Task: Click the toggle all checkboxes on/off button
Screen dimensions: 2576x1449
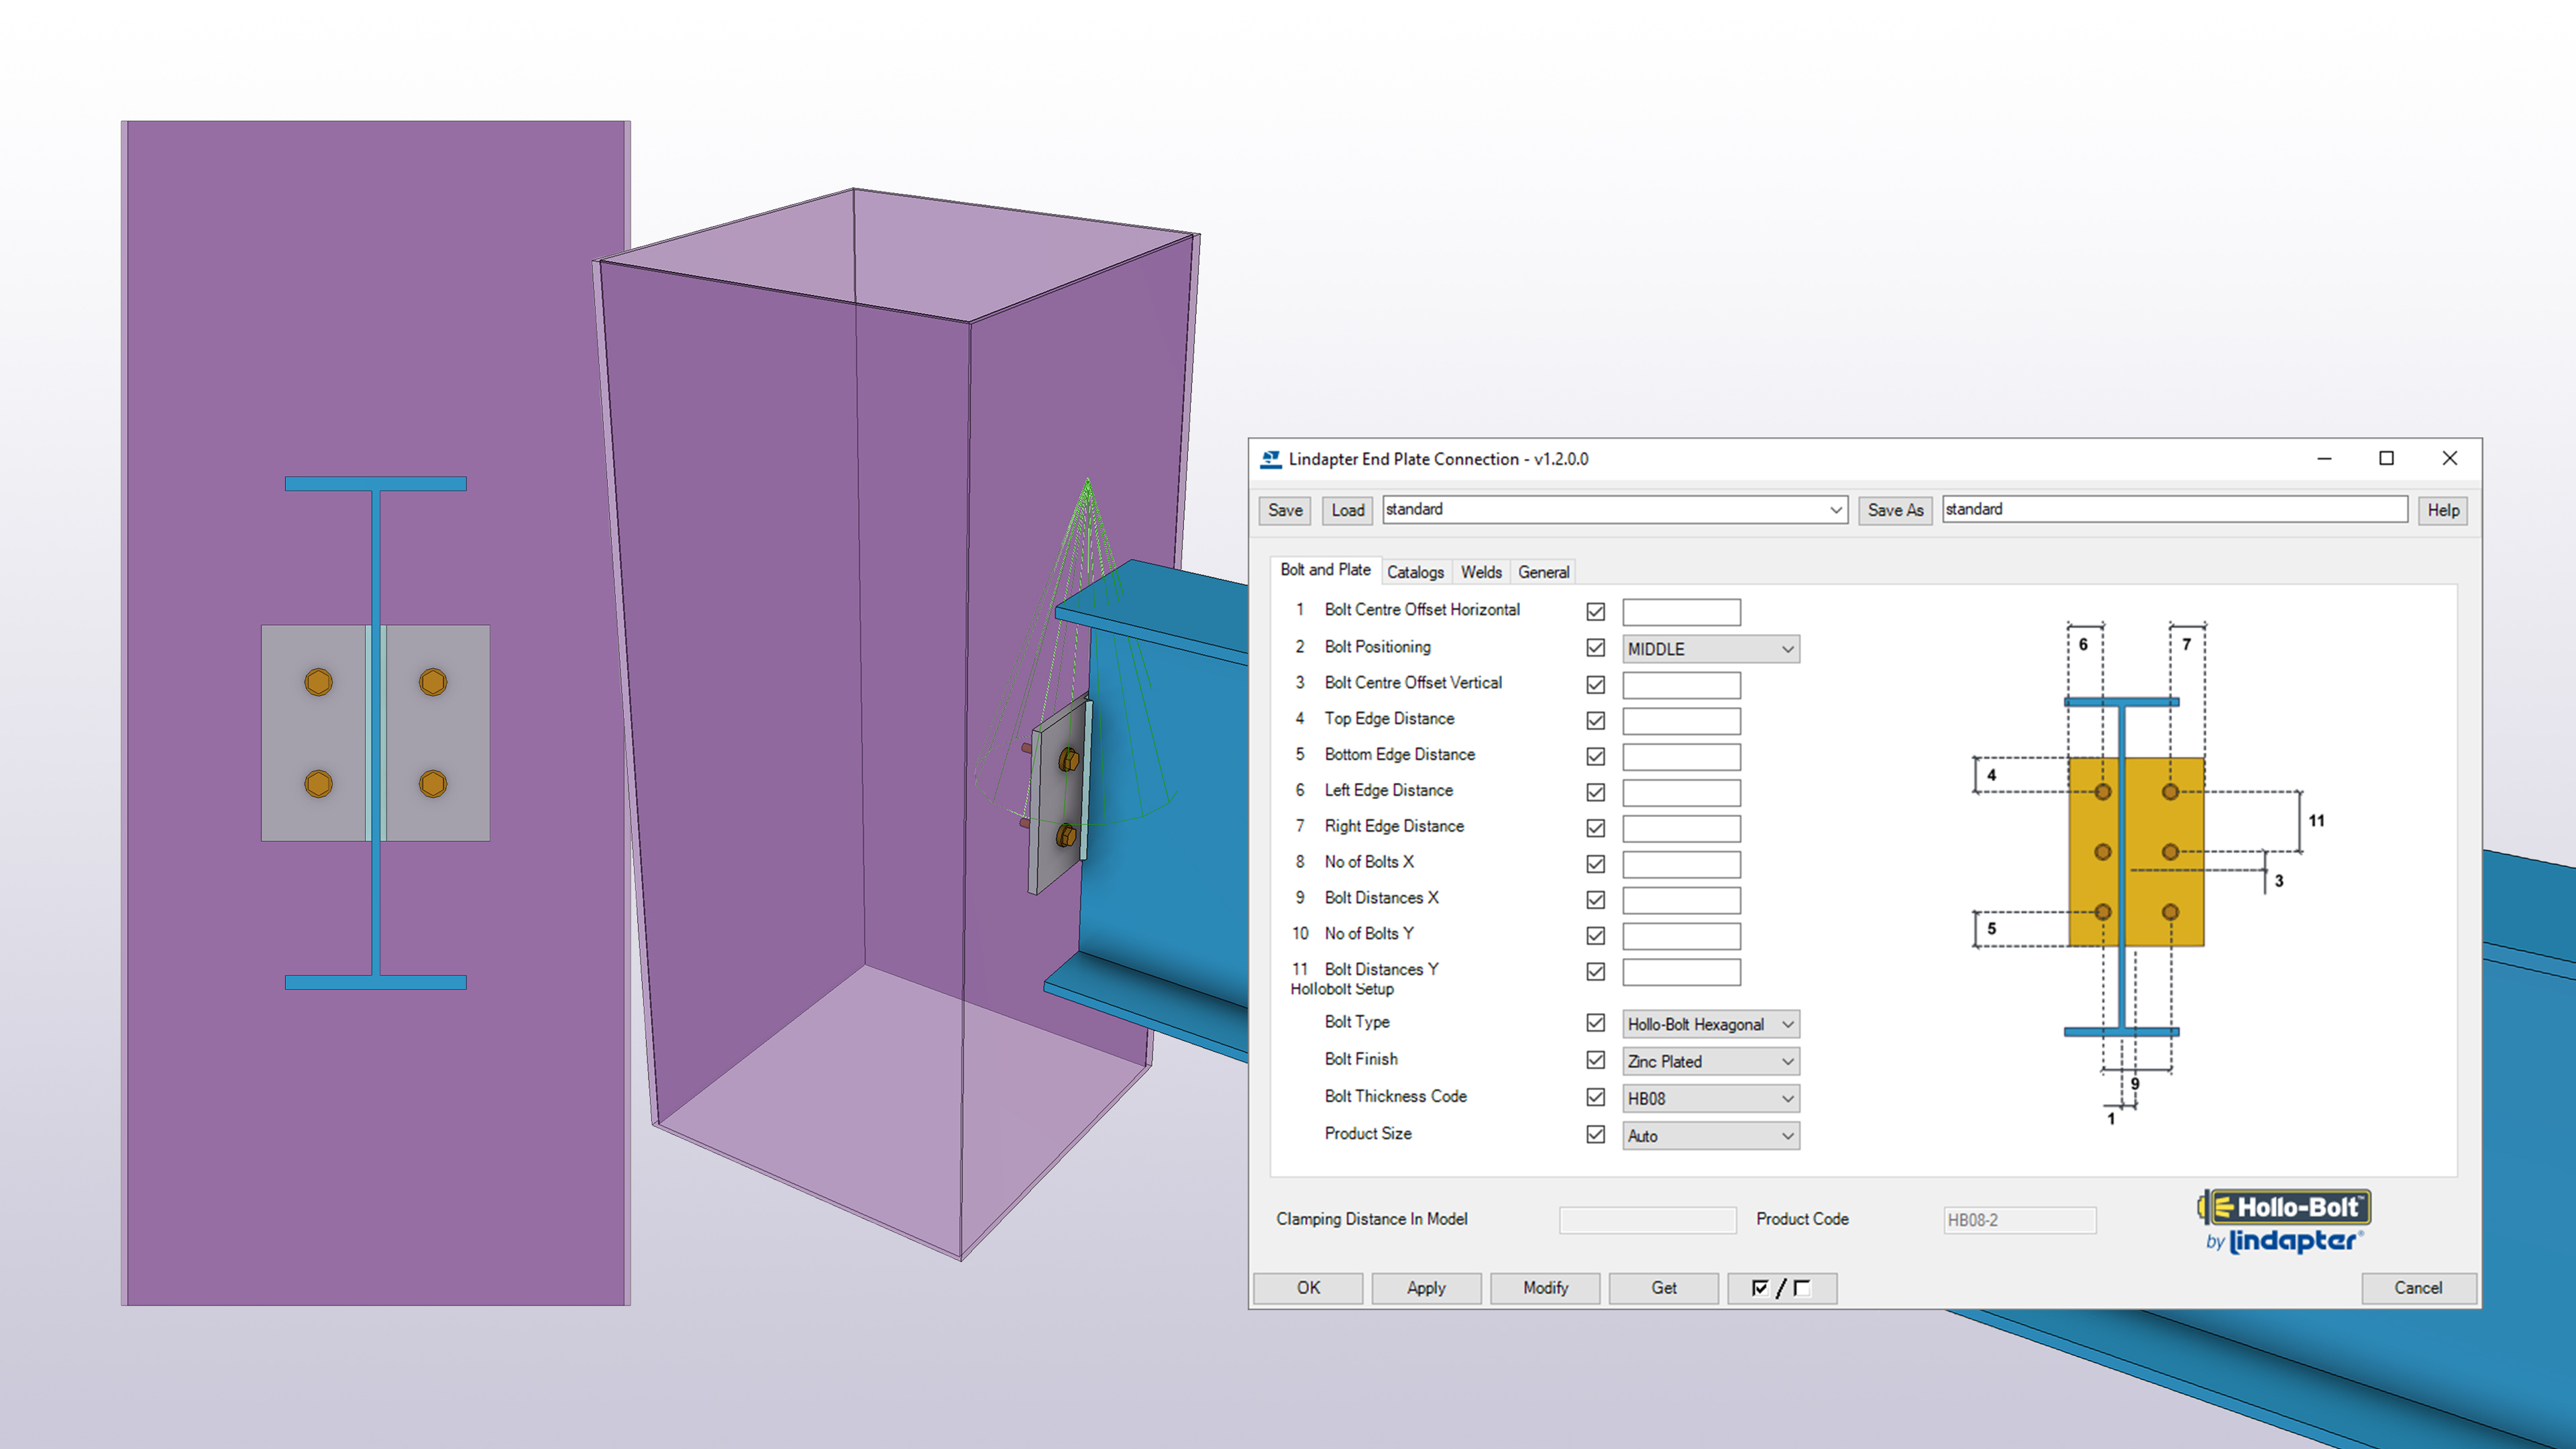Action: (1781, 1288)
